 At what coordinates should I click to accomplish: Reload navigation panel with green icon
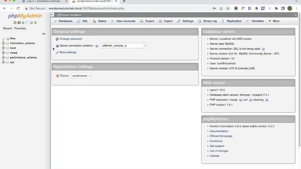(35, 23)
